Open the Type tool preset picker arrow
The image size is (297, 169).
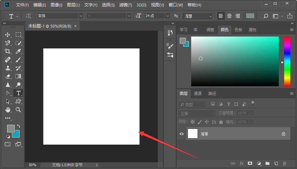17,16
